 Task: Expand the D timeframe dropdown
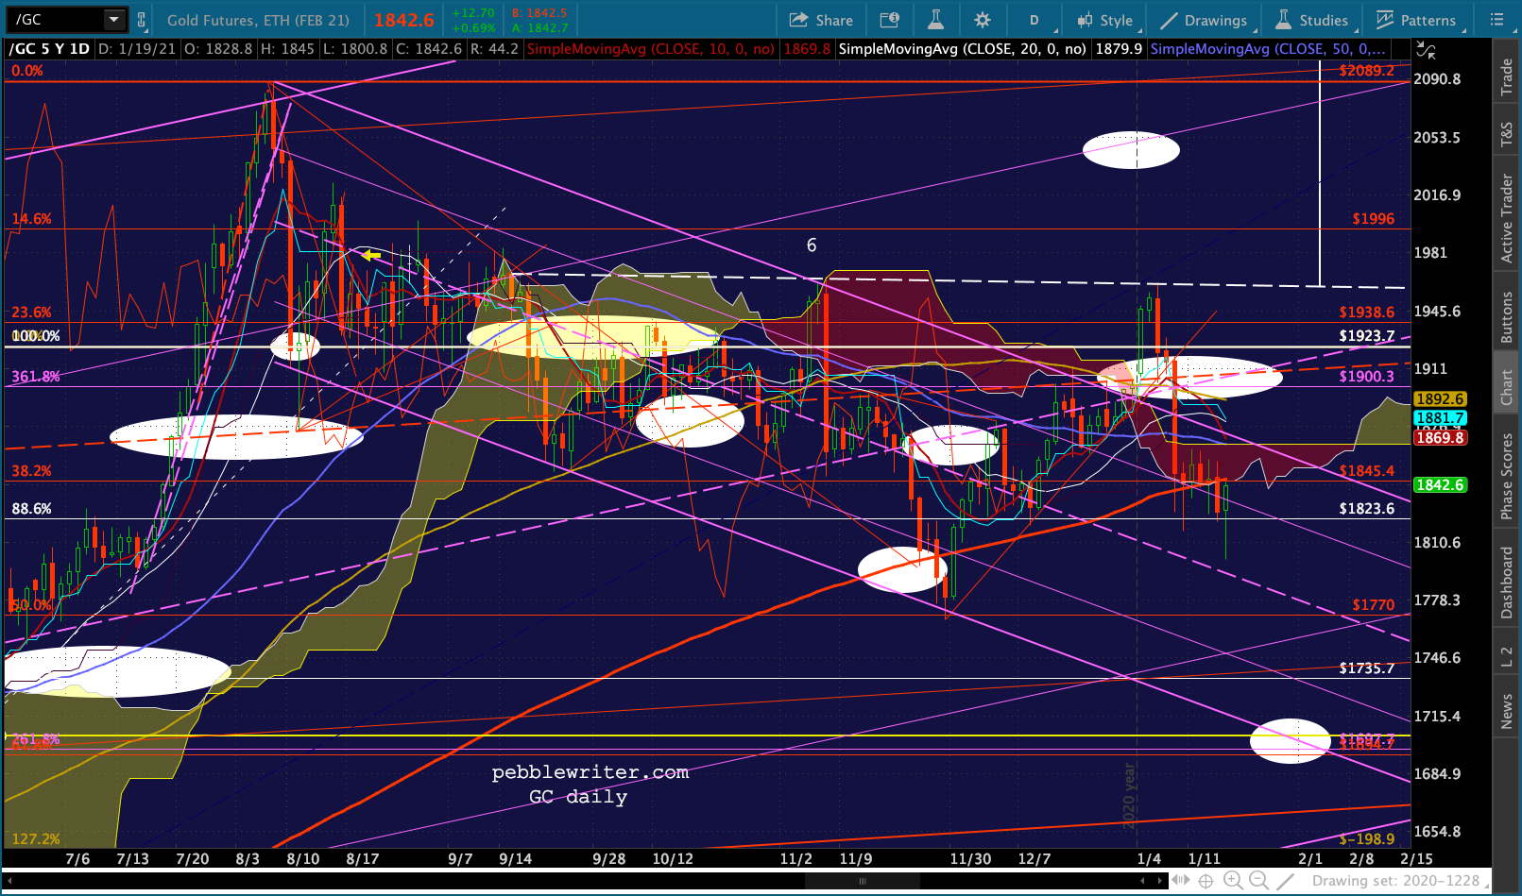[1035, 20]
